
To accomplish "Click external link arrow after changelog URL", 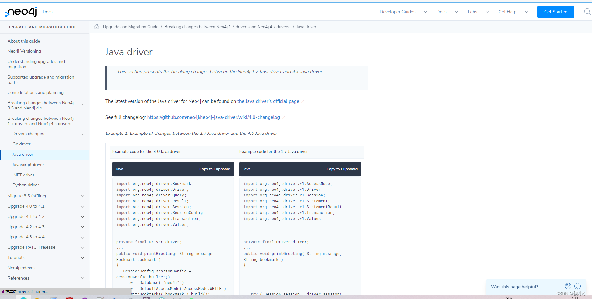I will point(284,118).
